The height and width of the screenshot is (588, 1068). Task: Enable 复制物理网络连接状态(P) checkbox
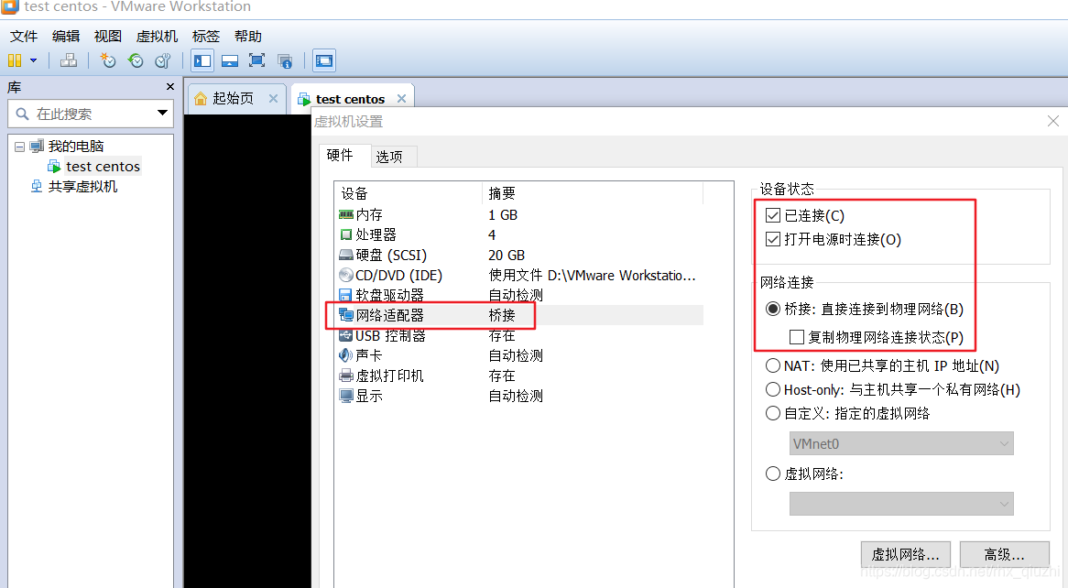(x=796, y=337)
